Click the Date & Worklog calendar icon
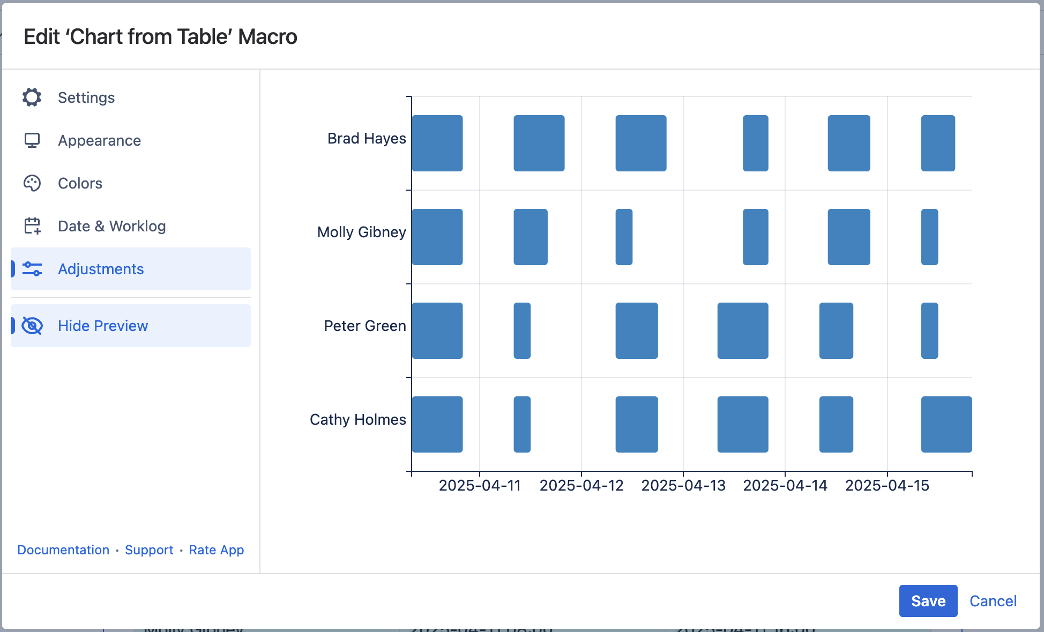 click(x=32, y=226)
